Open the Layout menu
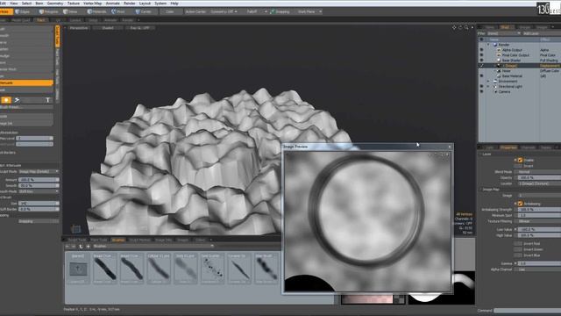 pos(145,4)
